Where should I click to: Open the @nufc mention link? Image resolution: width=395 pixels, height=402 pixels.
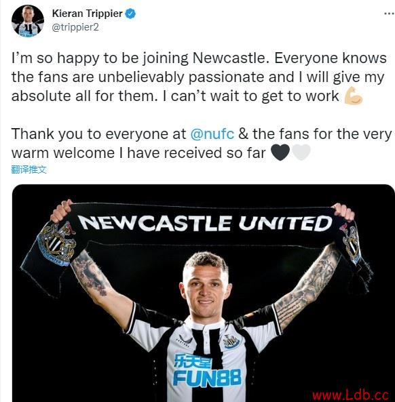coord(212,134)
